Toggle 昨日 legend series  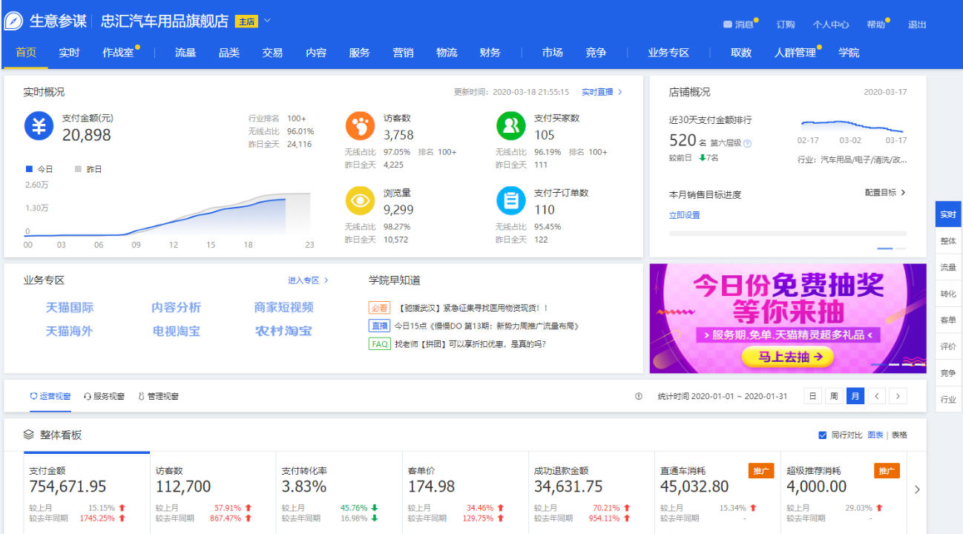pos(88,169)
